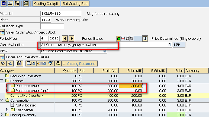Click the Collapse all nodes icon
The width and height of the screenshot is (209, 117).
pyautogui.click(x=10, y=63)
